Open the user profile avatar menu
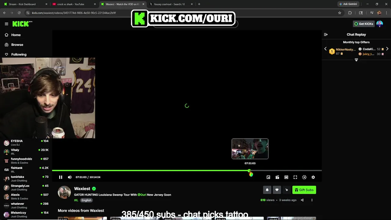The width and height of the screenshot is (391, 220). (379, 24)
